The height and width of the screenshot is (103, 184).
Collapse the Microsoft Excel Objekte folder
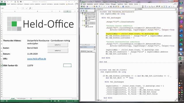83,15
